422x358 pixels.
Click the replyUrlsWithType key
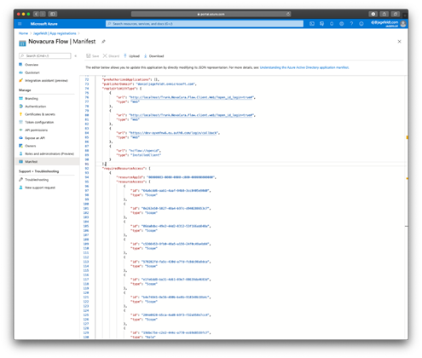click(x=119, y=89)
